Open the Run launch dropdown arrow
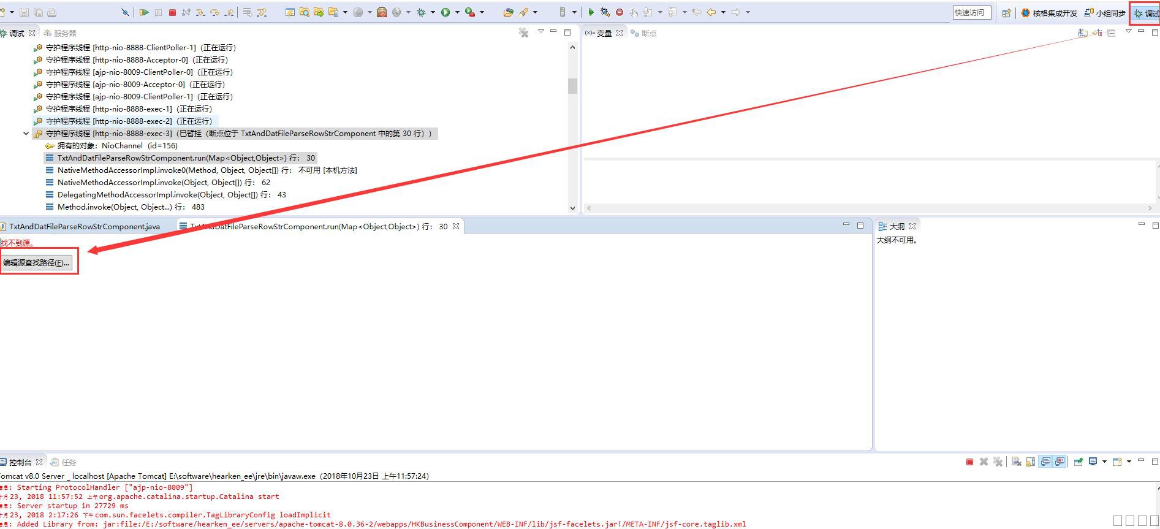Screen dimensions: 1160x529 coord(457,12)
